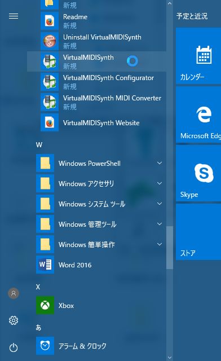The image size is (221, 361).
Task: Click the app list scrollbar thumb
Action: [170, 248]
